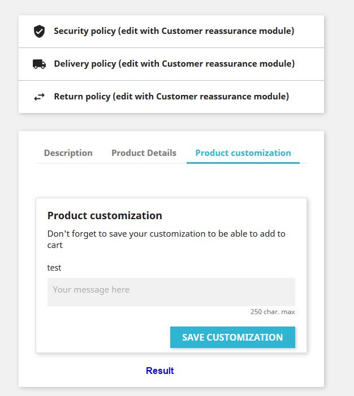
Task: Click the save-customization reminder text
Action: 166,239
